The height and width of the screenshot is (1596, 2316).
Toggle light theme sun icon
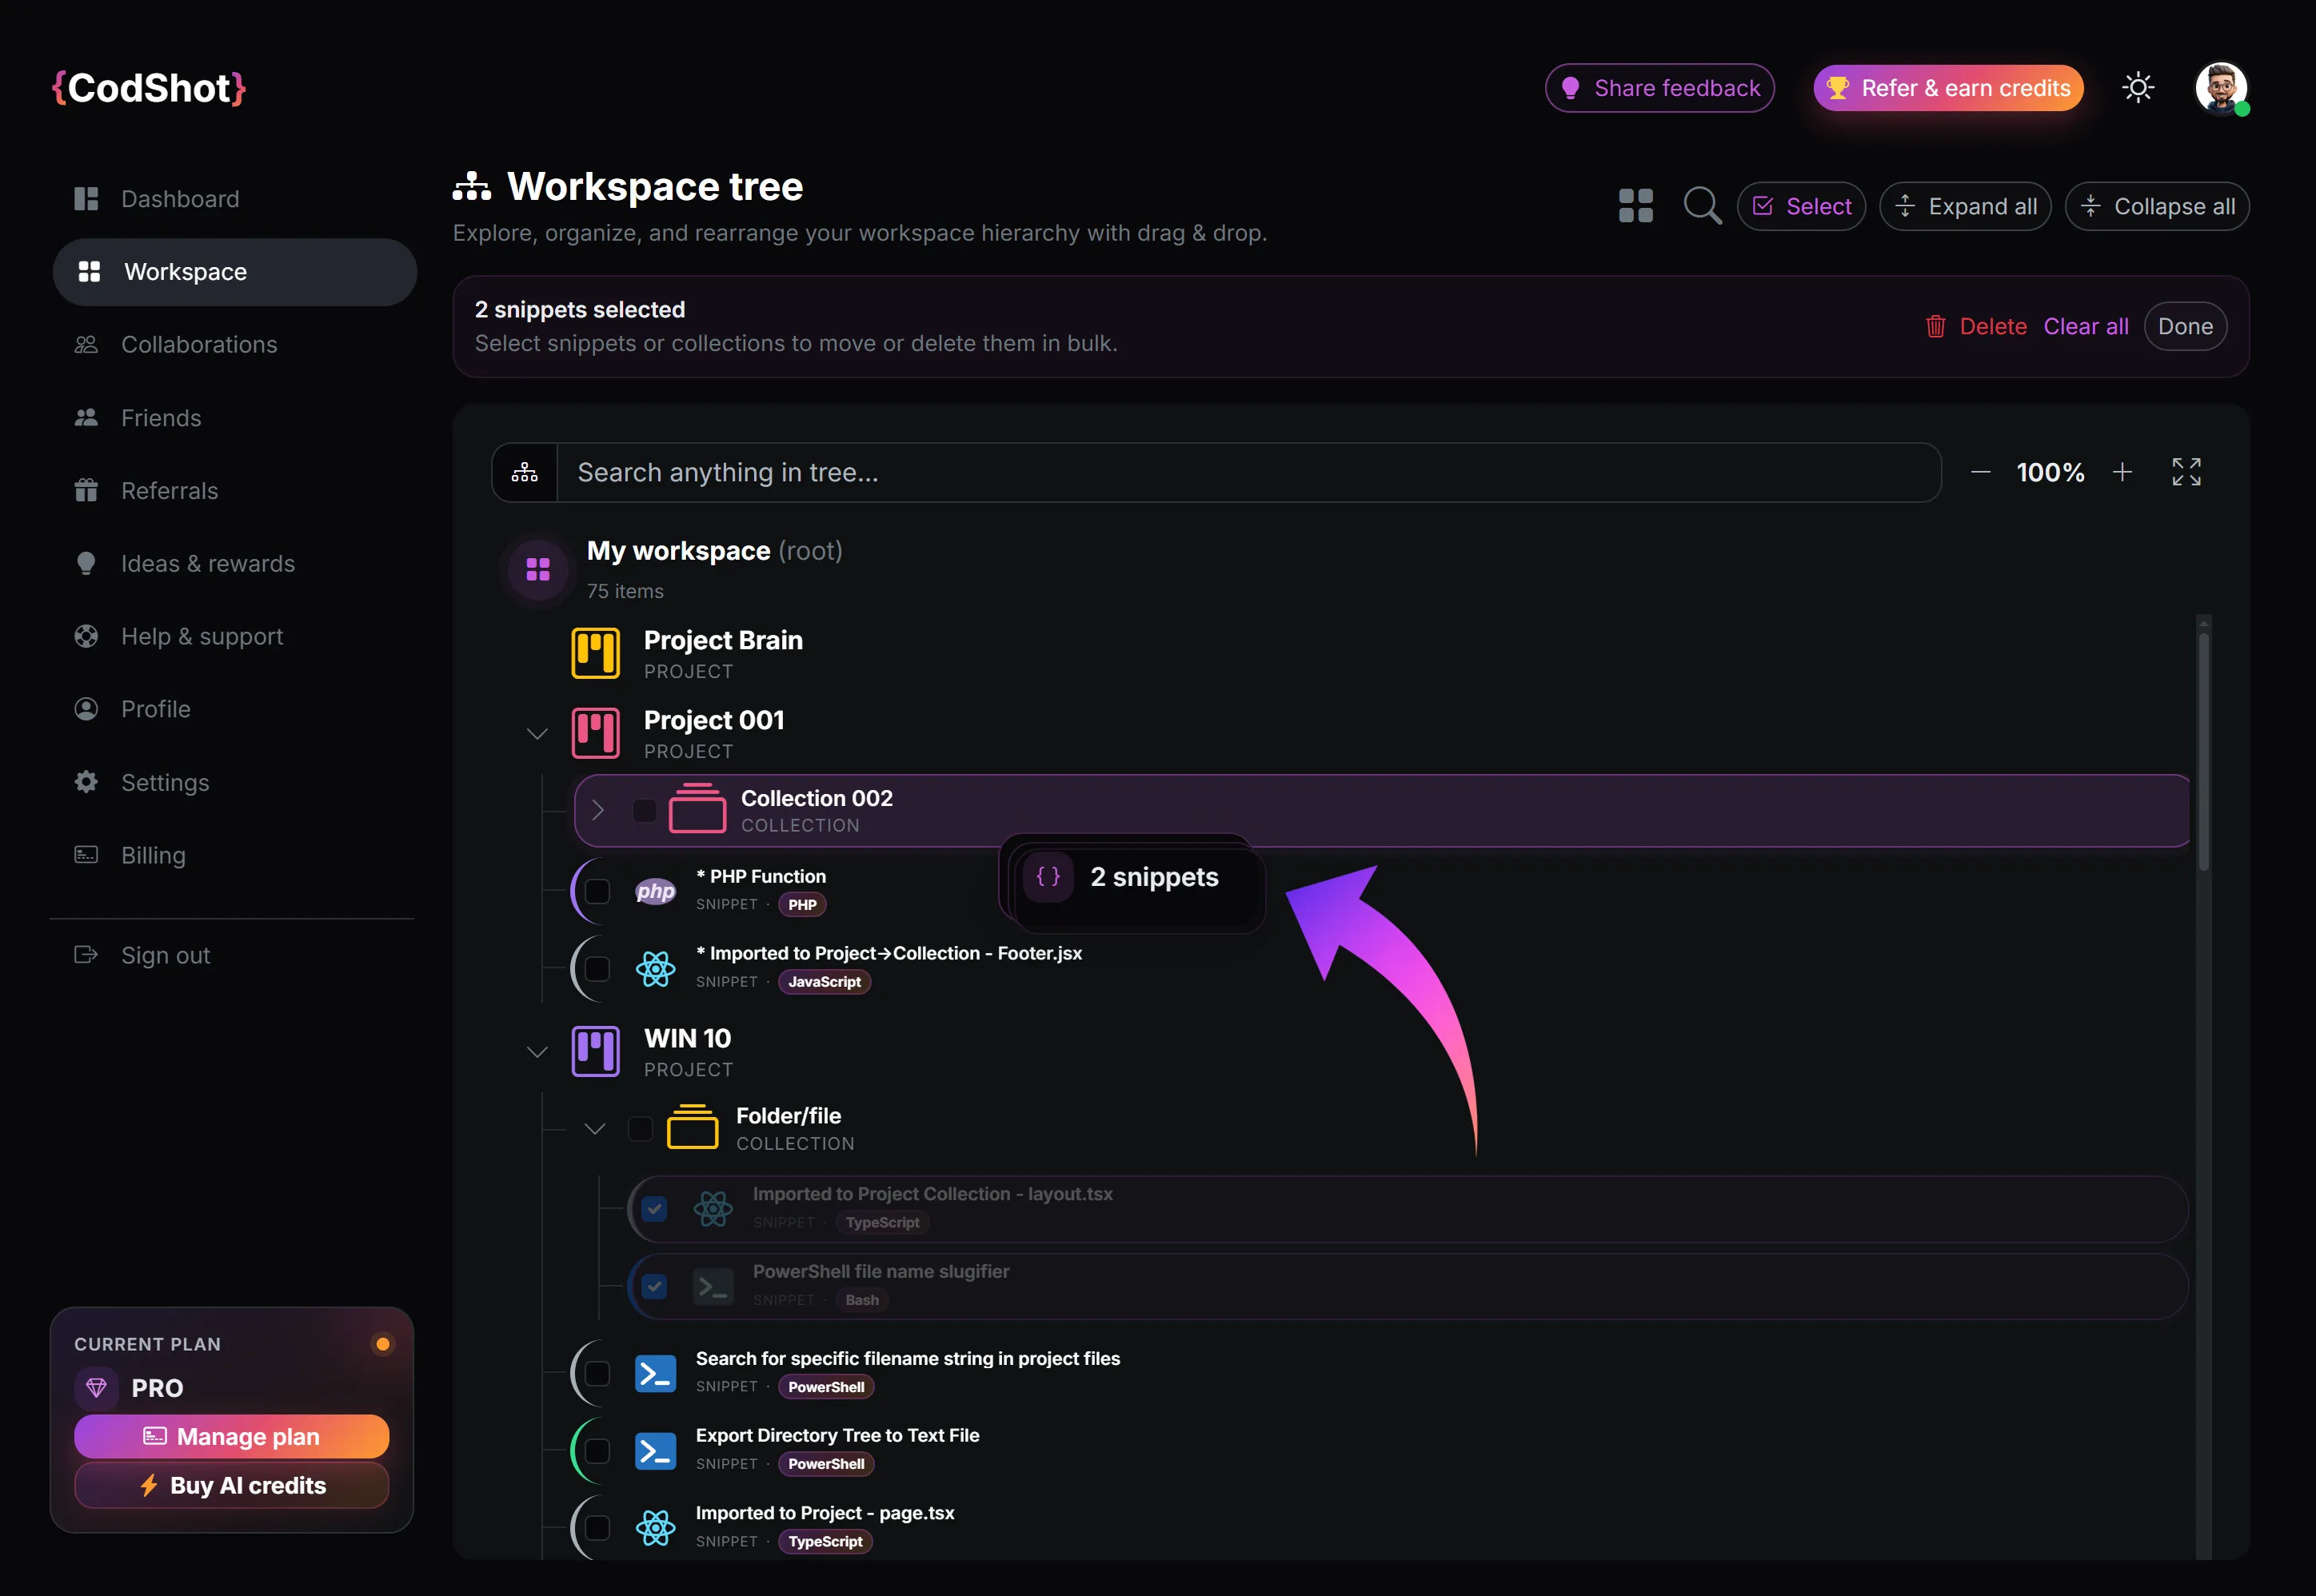click(2138, 88)
